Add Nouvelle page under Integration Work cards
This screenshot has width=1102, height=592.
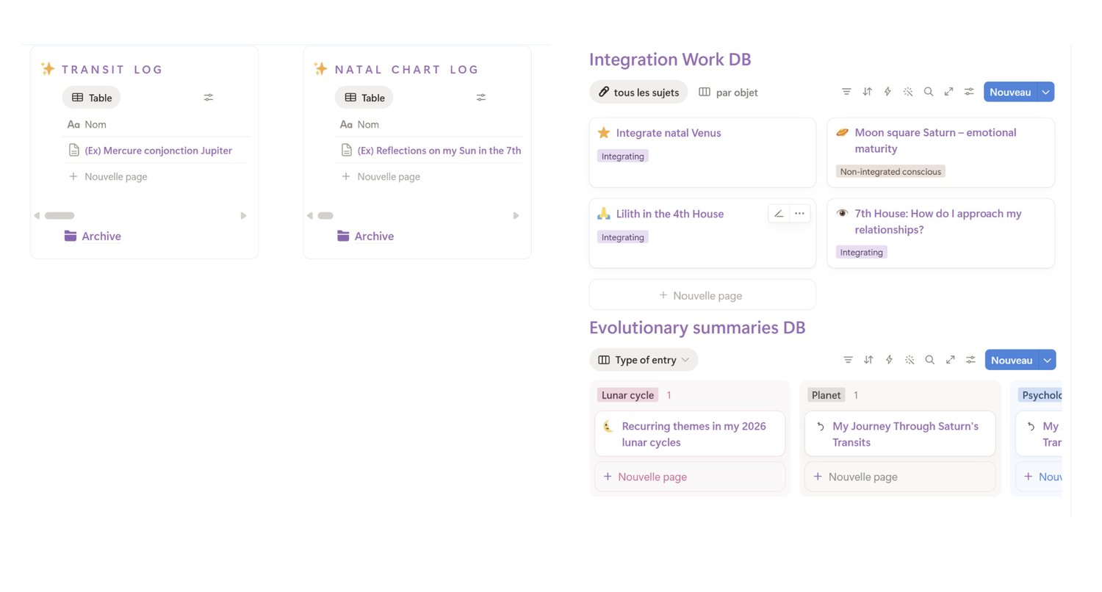702,295
